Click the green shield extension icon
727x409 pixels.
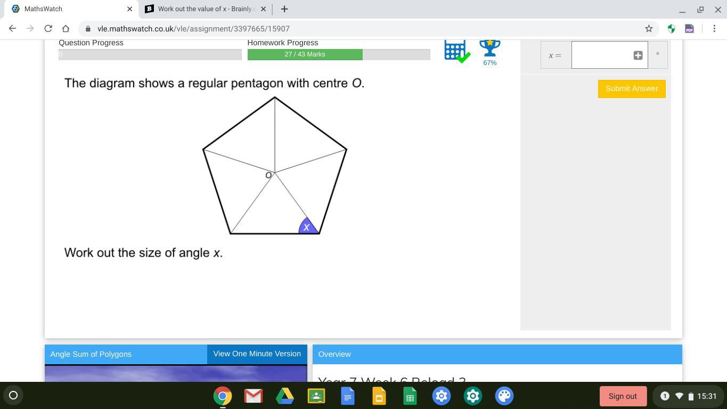(x=671, y=28)
